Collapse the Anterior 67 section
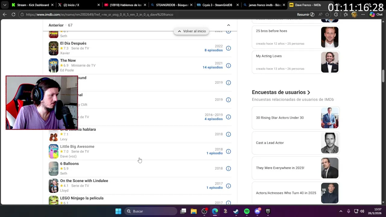This screenshot has width=386, height=217. 228,25
